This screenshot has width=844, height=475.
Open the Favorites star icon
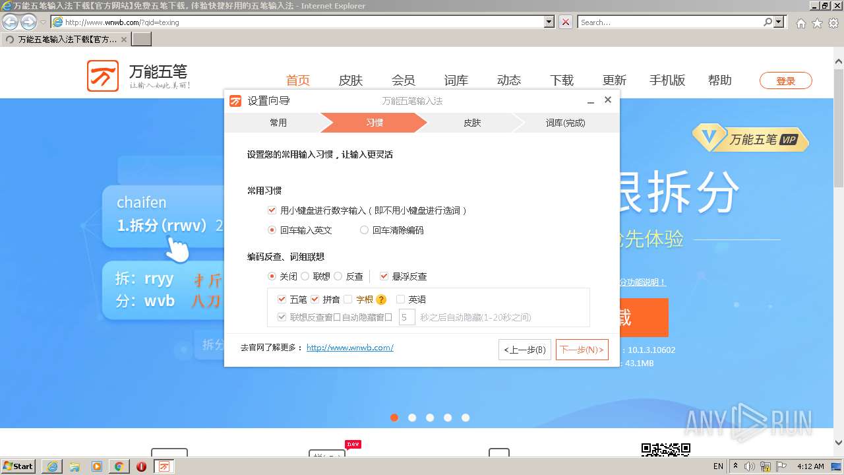click(817, 22)
